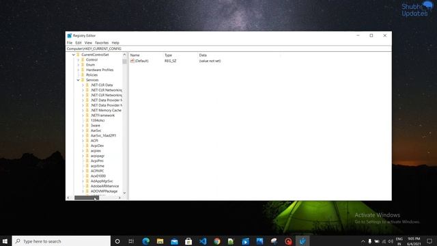437x246 pixels.
Task: Open the Edit menu
Action: tap(79, 42)
